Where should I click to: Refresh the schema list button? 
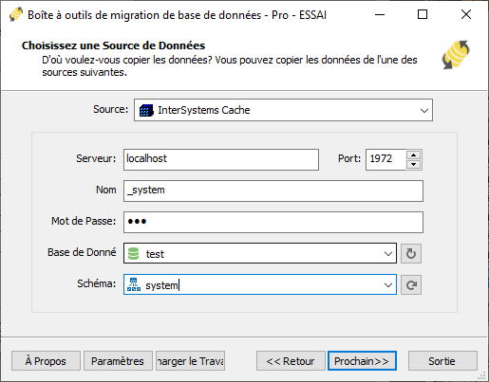point(411,285)
